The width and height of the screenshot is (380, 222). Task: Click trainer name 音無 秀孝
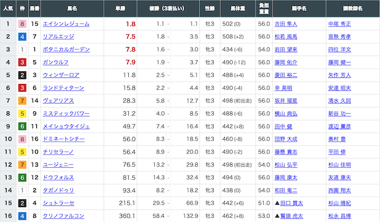pos(340,37)
